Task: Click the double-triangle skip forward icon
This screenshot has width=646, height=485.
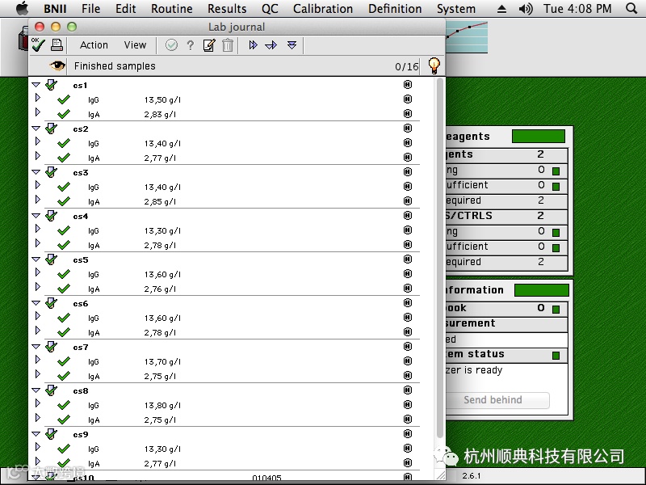Action: pos(253,45)
